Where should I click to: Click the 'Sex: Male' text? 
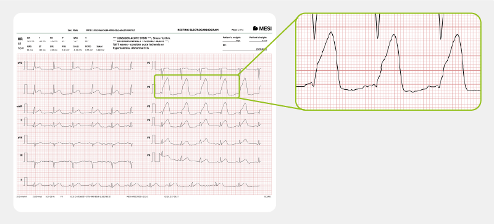pos(73,30)
